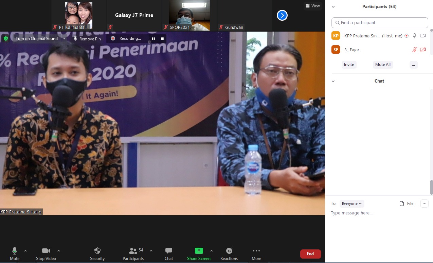Click the red End meeting button

coord(310,254)
